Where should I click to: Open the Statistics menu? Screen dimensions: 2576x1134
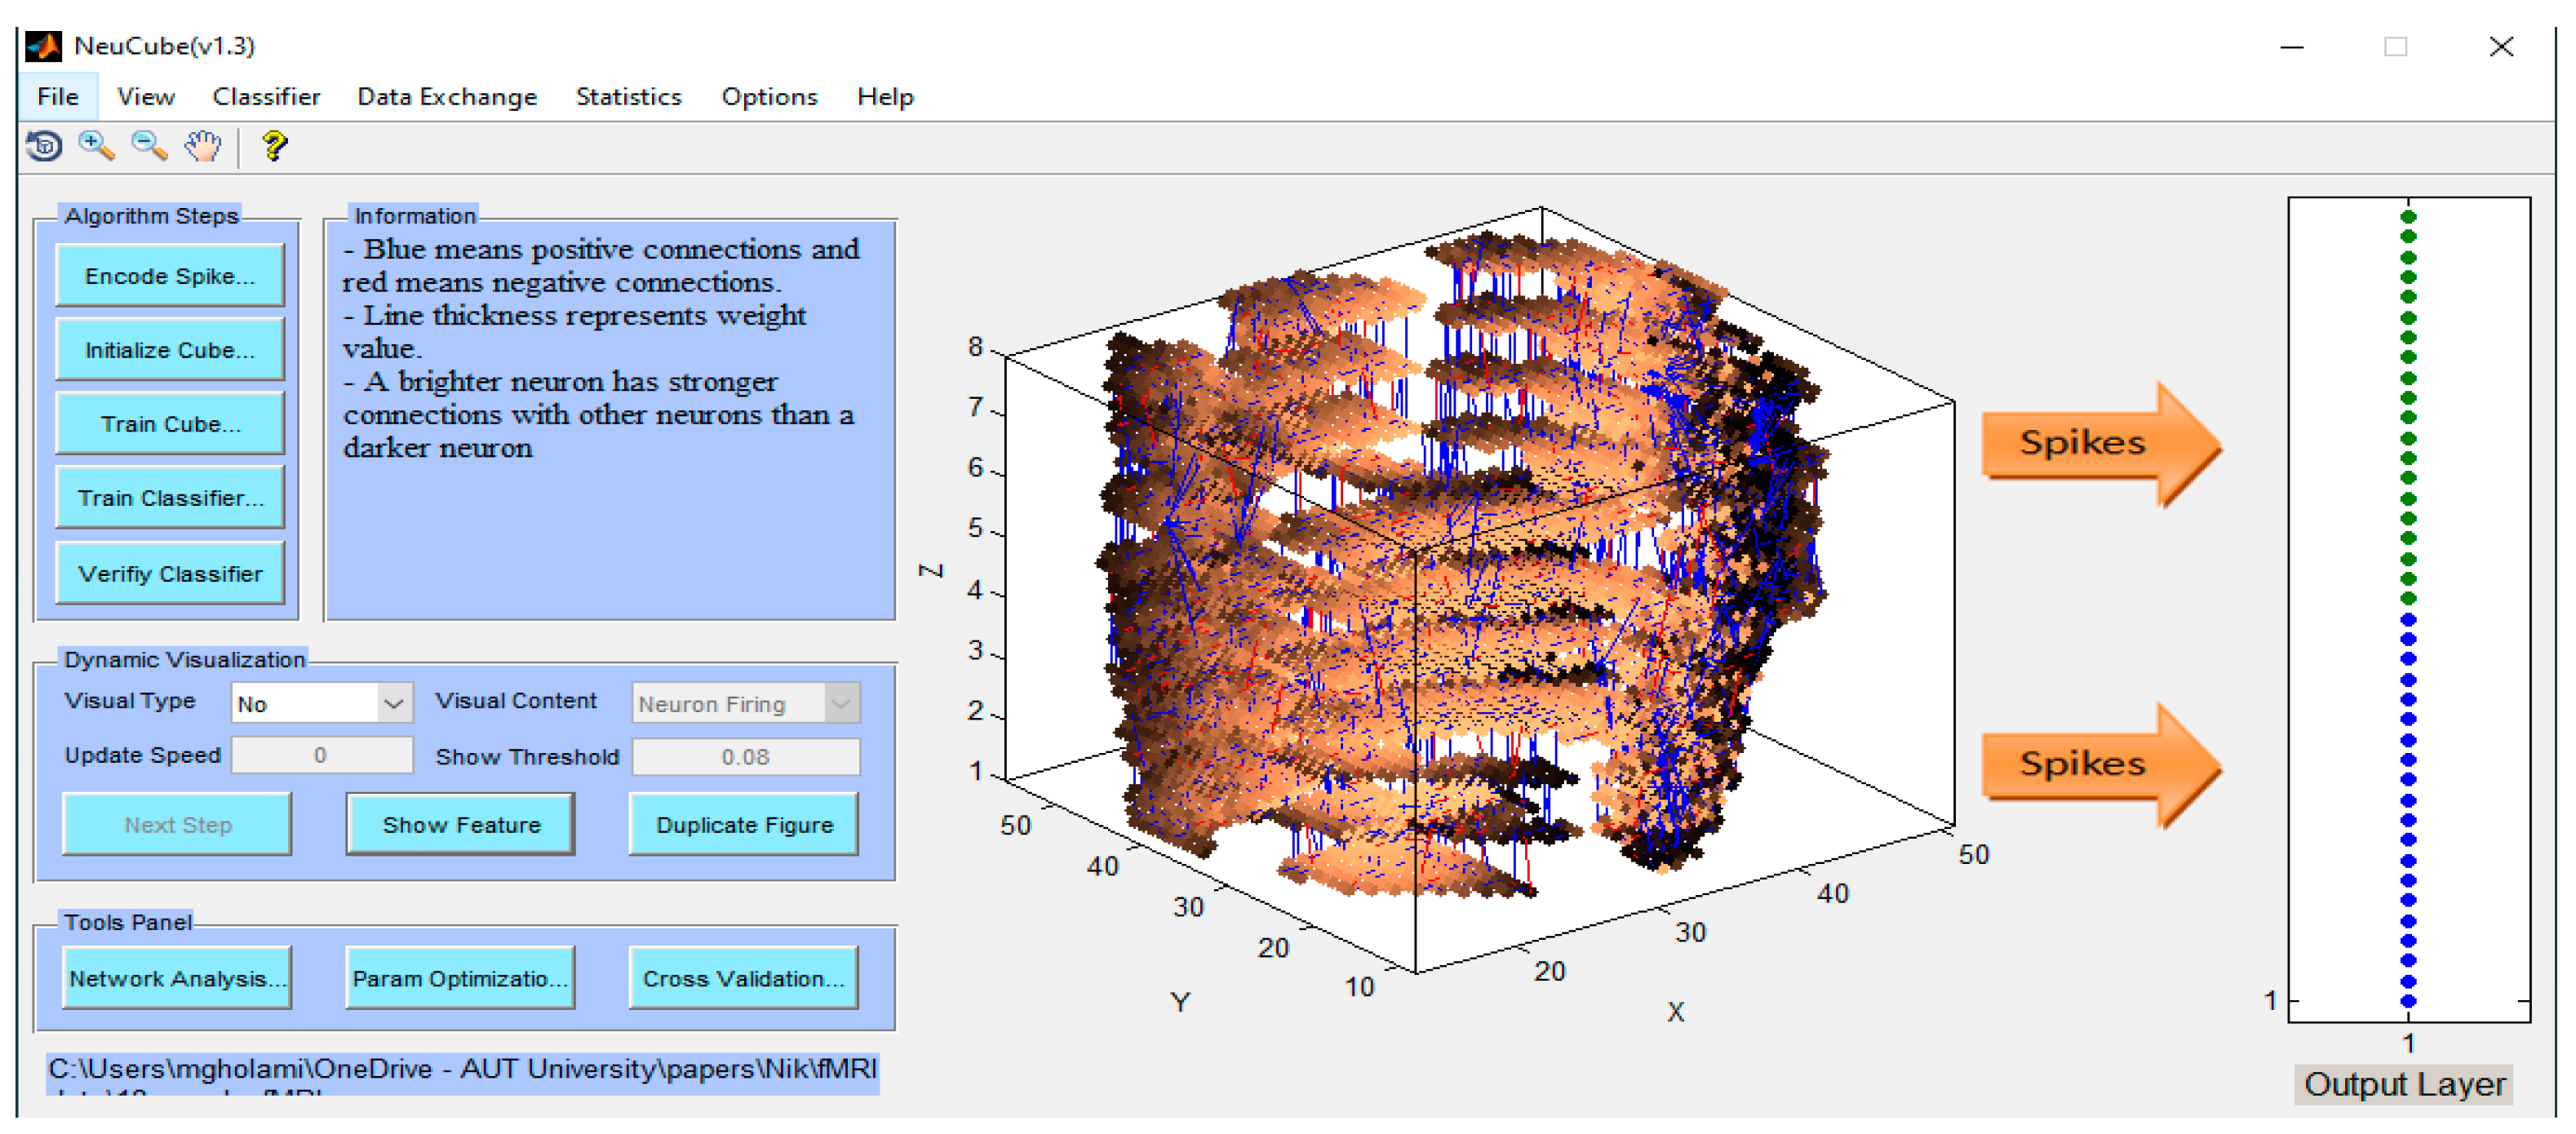coord(628,97)
